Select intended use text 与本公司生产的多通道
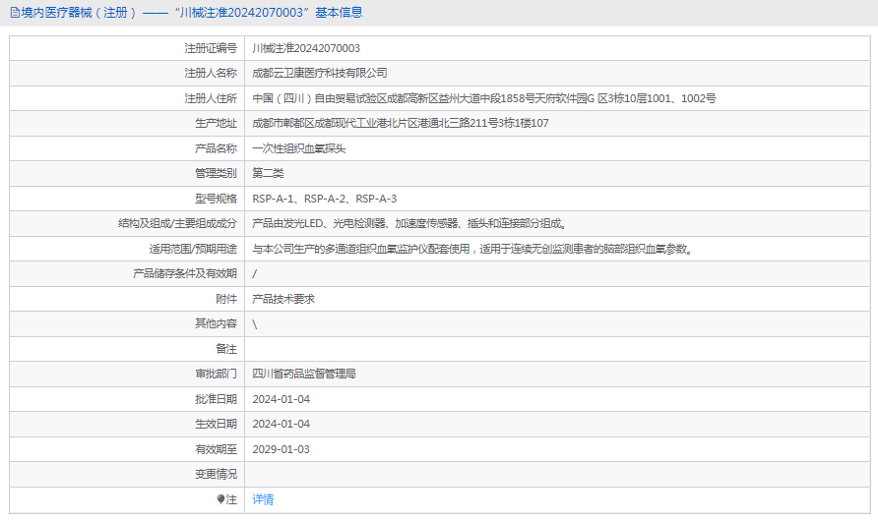 [473, 249]
